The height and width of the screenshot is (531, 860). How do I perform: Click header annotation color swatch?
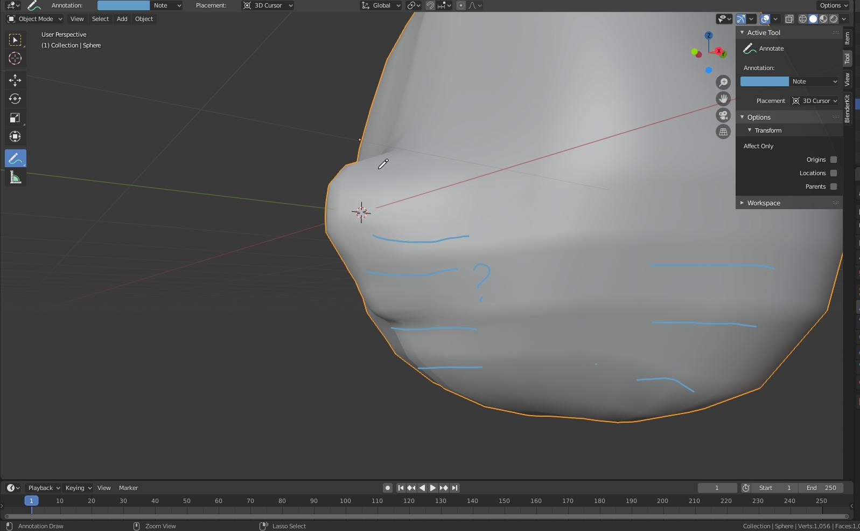tap(123, 5)
